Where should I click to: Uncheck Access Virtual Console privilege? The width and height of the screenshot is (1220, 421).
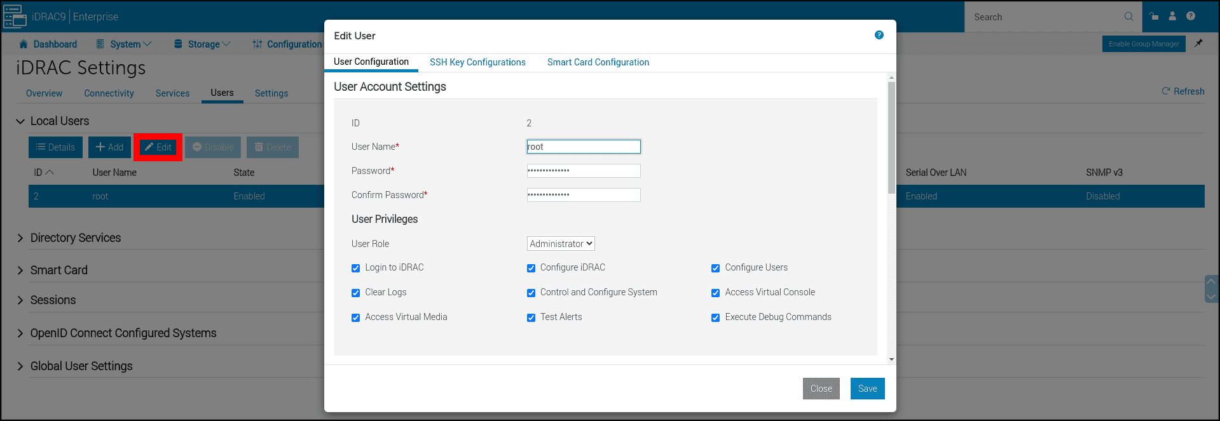click(715, 293)
